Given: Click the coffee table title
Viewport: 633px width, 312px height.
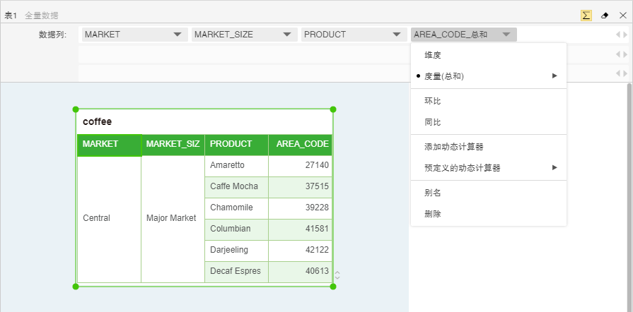Looking at the screenshot, I should 98,122.
